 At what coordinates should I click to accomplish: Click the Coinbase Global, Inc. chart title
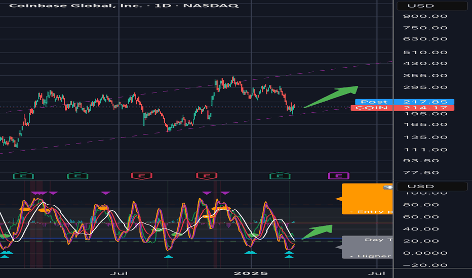click(124, 6)
